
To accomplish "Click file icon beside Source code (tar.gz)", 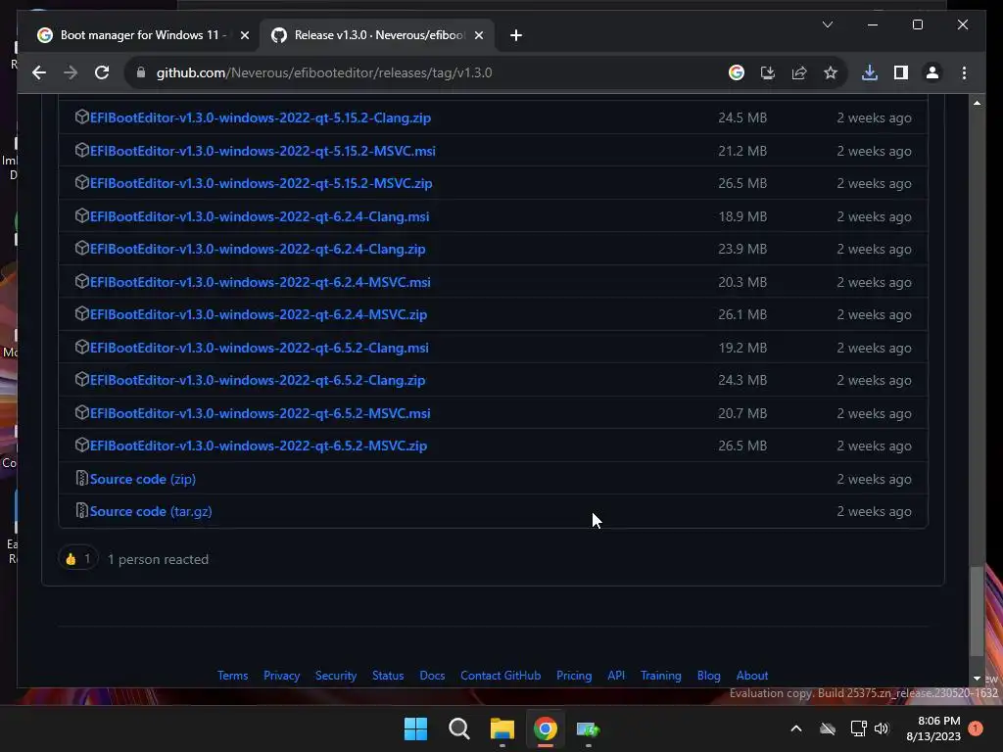I will [81, 511].
